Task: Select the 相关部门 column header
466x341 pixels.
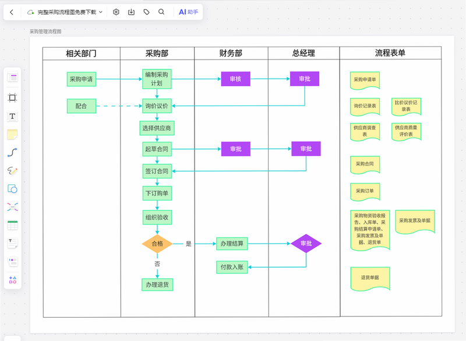Action: coord(81,54)
